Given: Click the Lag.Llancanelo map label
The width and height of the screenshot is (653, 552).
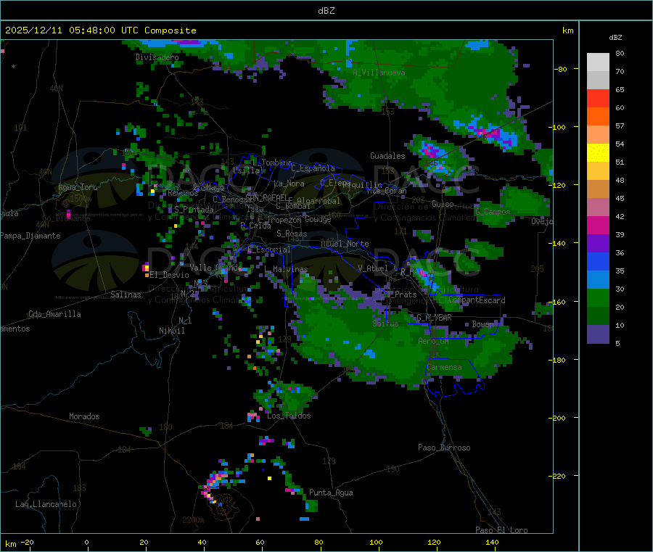Looking at the screenshot, I should point(46,504).
